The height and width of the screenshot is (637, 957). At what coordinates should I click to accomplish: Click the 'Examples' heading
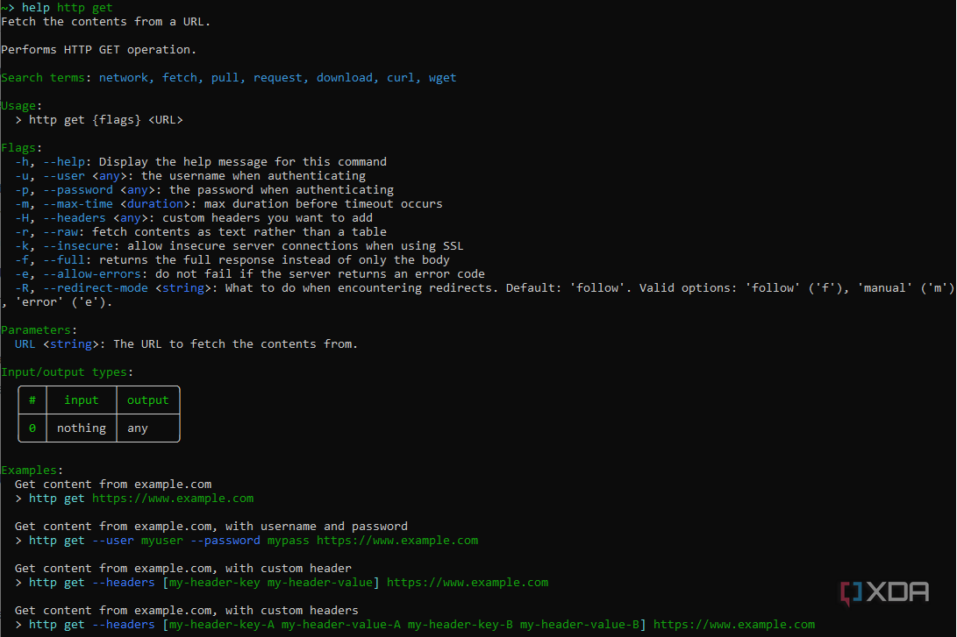(x=29, y=470)
